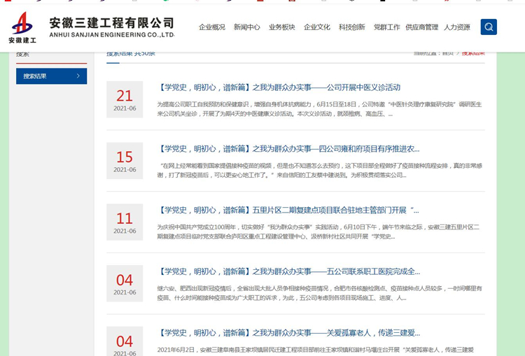Click the date tile showing 15
Screen dimensions: 525x356
point(125,160)
